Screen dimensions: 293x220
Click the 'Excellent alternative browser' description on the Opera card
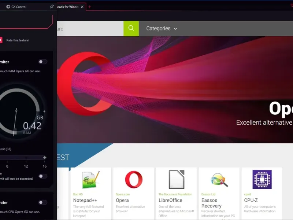coord(130,209)
